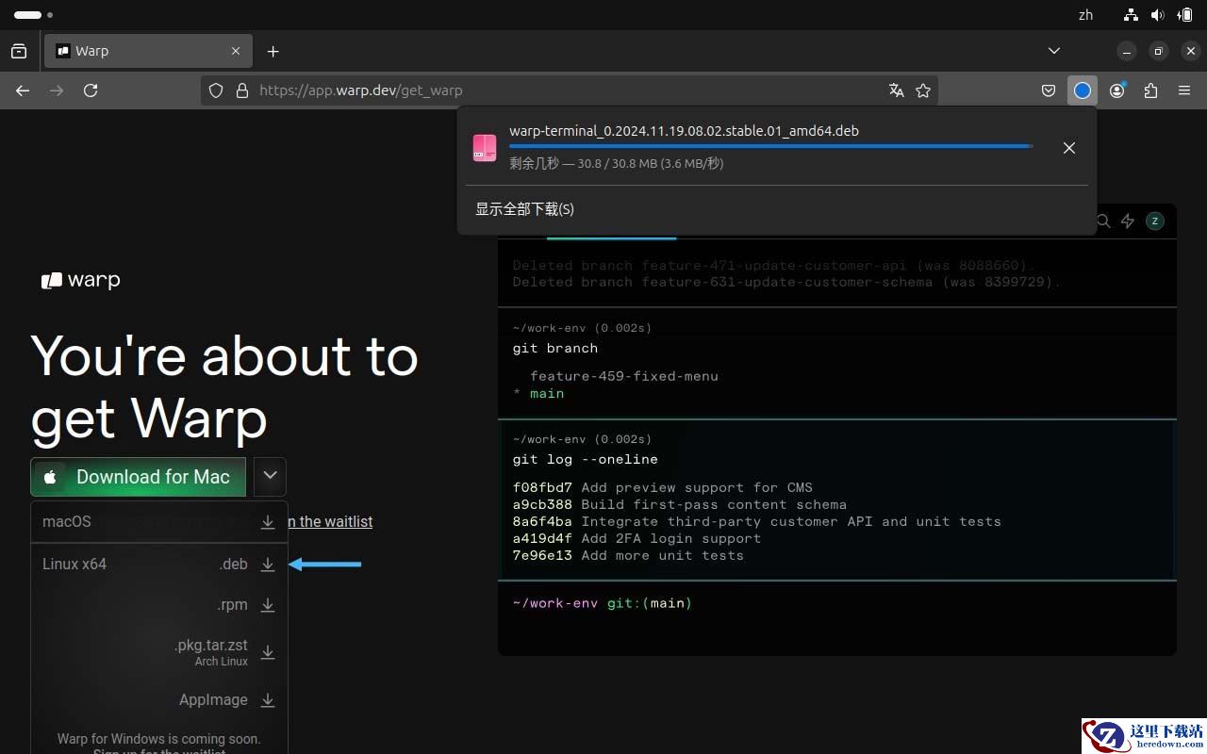This screenshot has width=1207, height=754.
Task: Reload the current page
Action: [91, 90]
